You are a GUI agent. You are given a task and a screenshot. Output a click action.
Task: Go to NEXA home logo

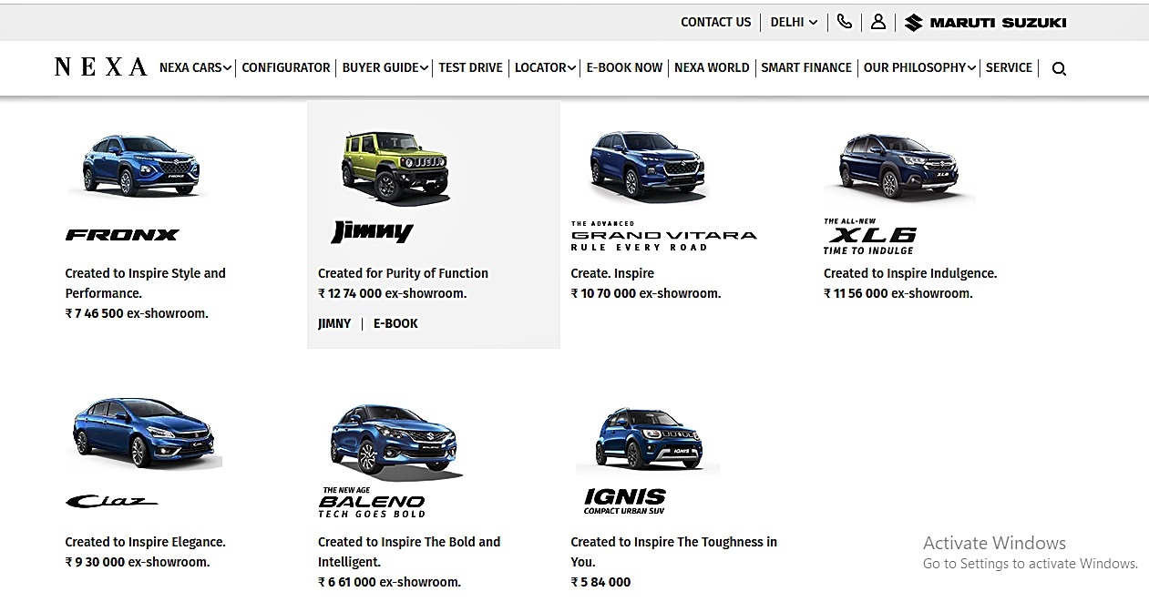(100, 67)
